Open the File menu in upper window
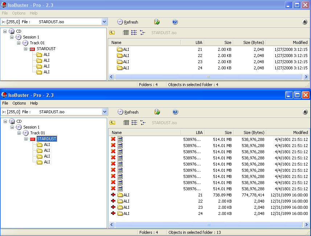 (x=5, y=13)
